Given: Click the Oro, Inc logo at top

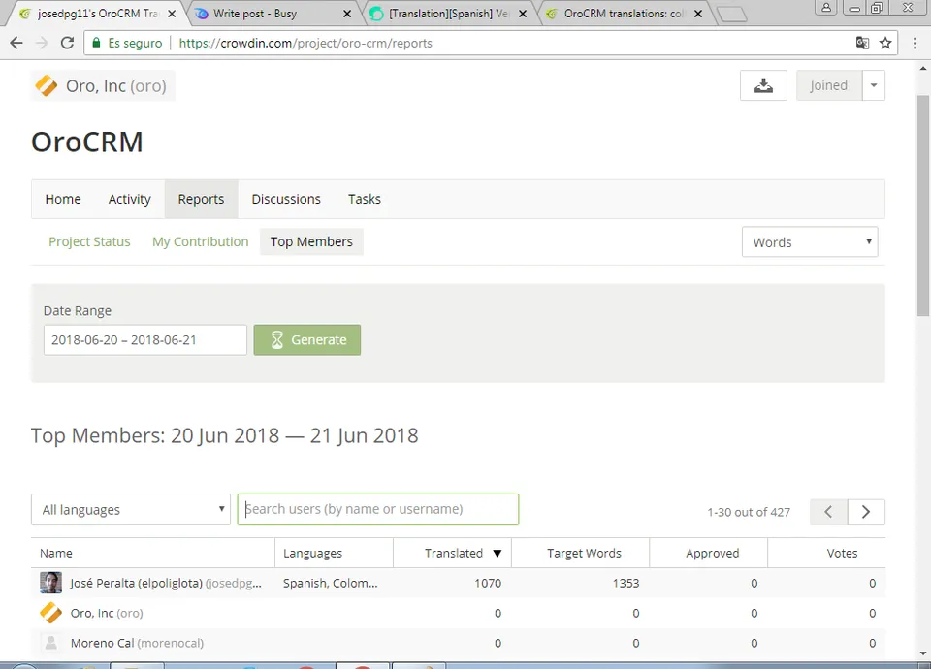Looking at the screenshot, I should pos(47,86).
